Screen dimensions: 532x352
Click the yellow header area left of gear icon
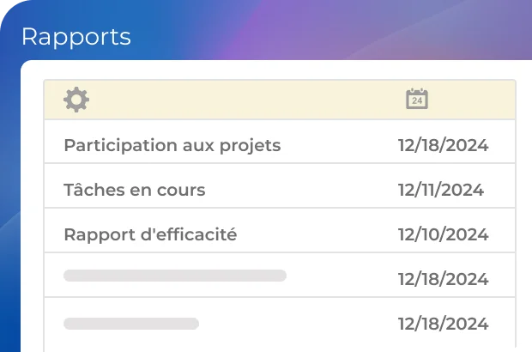pyautogui.click(x=53, y=100)
